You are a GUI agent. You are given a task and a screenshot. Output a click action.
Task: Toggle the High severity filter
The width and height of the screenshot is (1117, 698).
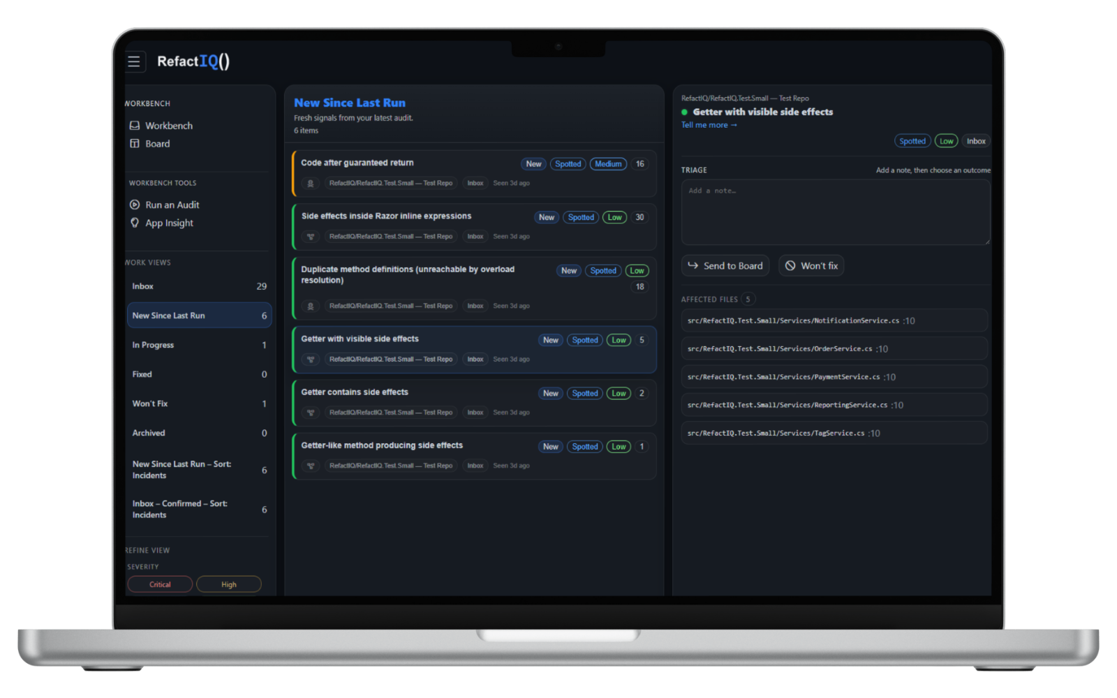coord(229,584)
